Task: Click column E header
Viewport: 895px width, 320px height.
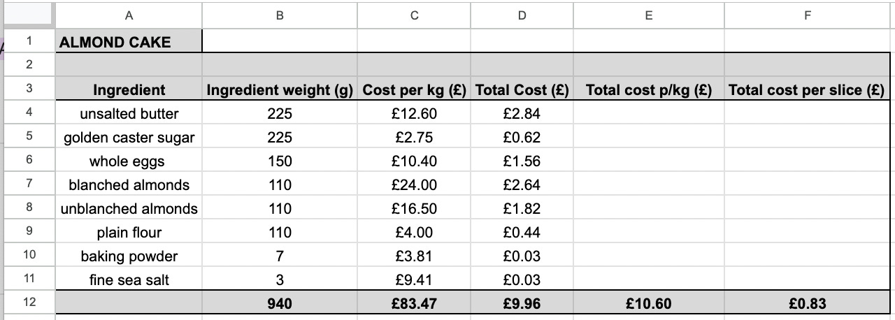Action: (x=648, y=15)
